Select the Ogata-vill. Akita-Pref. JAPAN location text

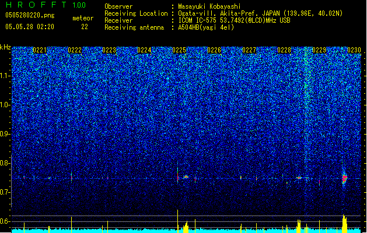click(260, 13)
